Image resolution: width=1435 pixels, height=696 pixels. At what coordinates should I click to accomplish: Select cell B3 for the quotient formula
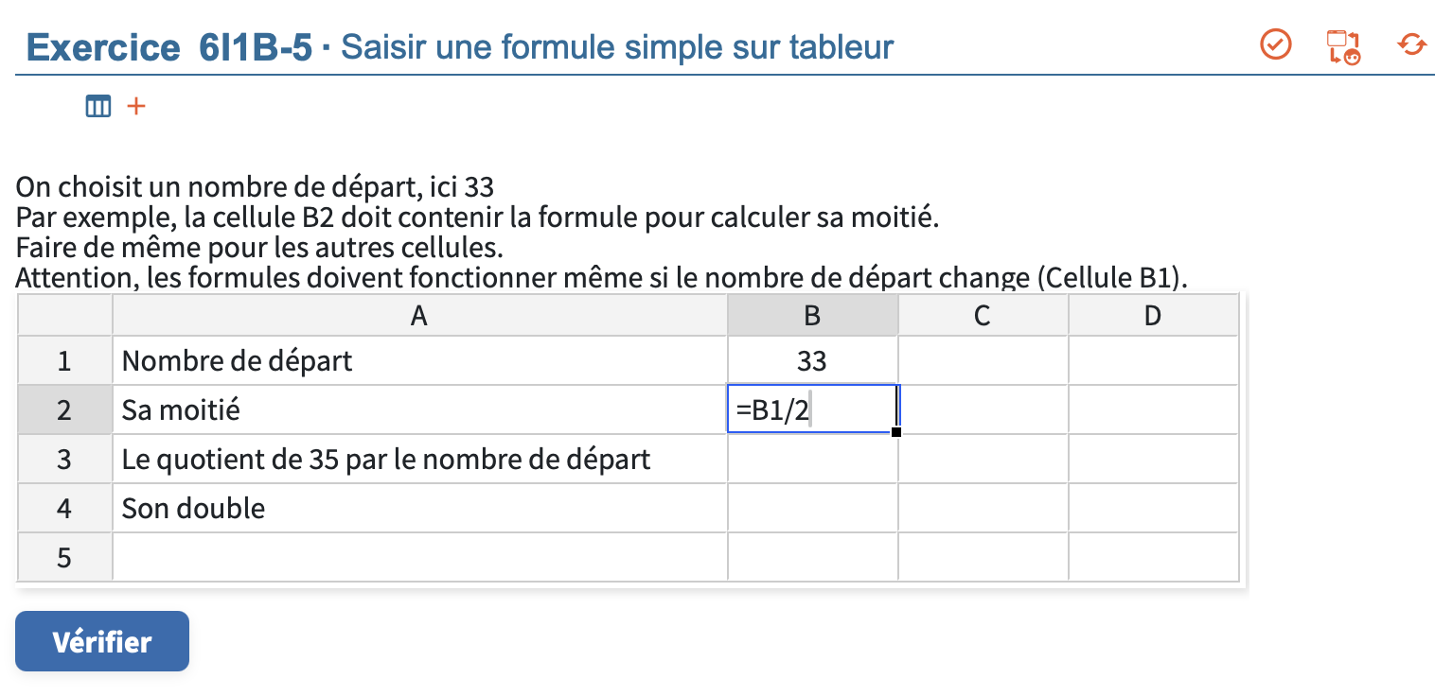coord(812,459)
